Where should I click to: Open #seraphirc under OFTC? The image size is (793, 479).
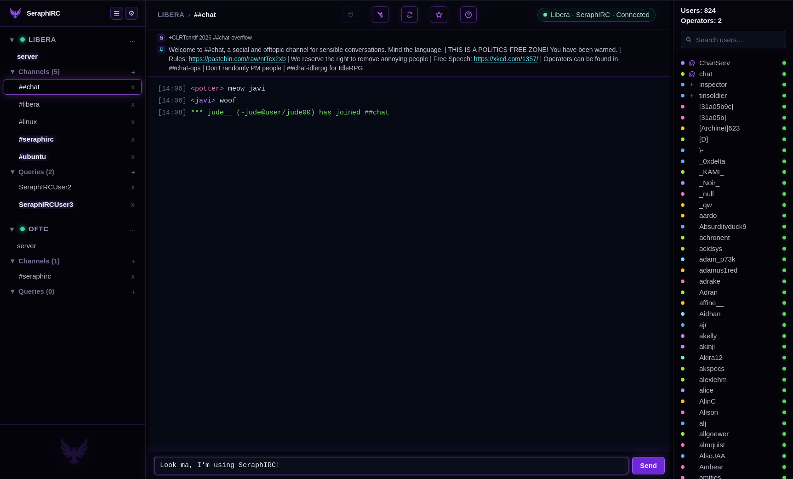coord(73,276)
